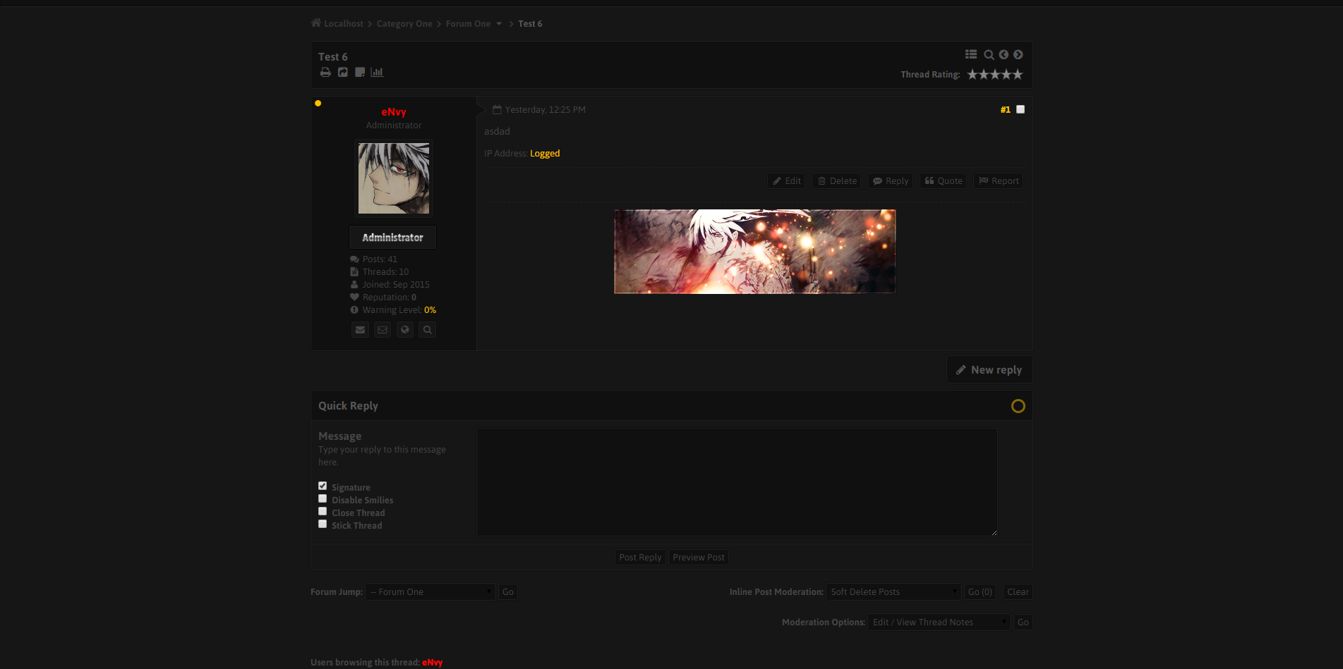The width and height of the screenshot is (1343, 669).
Task: Navigate to Category One breadcrumb
Action: click(404, 24)
